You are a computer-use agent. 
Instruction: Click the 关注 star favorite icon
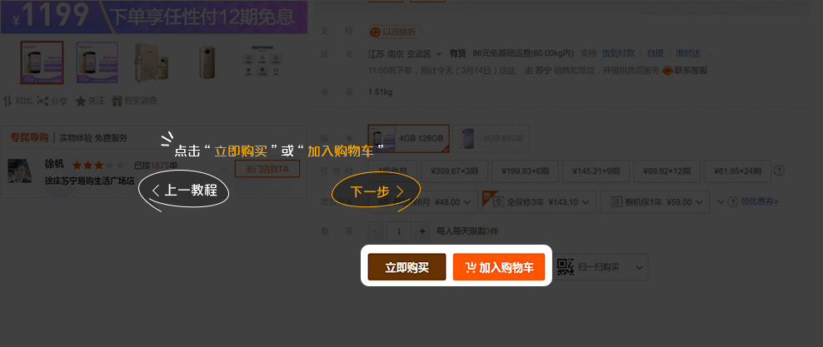tap(81, 101)
